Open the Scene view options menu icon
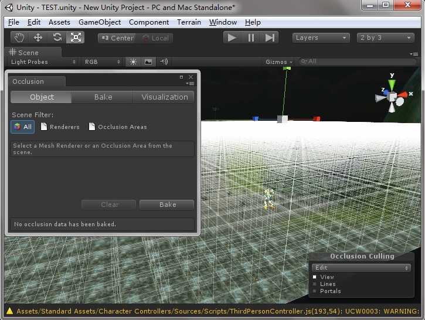This screenshot has width=425, height=320. pos(414,54)
